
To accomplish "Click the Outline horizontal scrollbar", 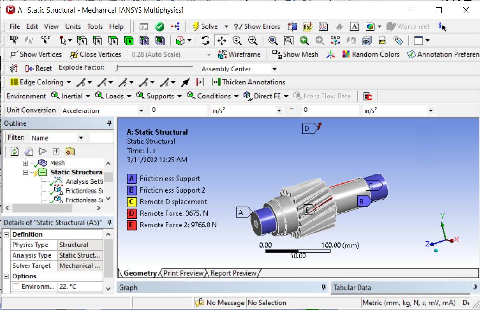I will tap(53, 208).
